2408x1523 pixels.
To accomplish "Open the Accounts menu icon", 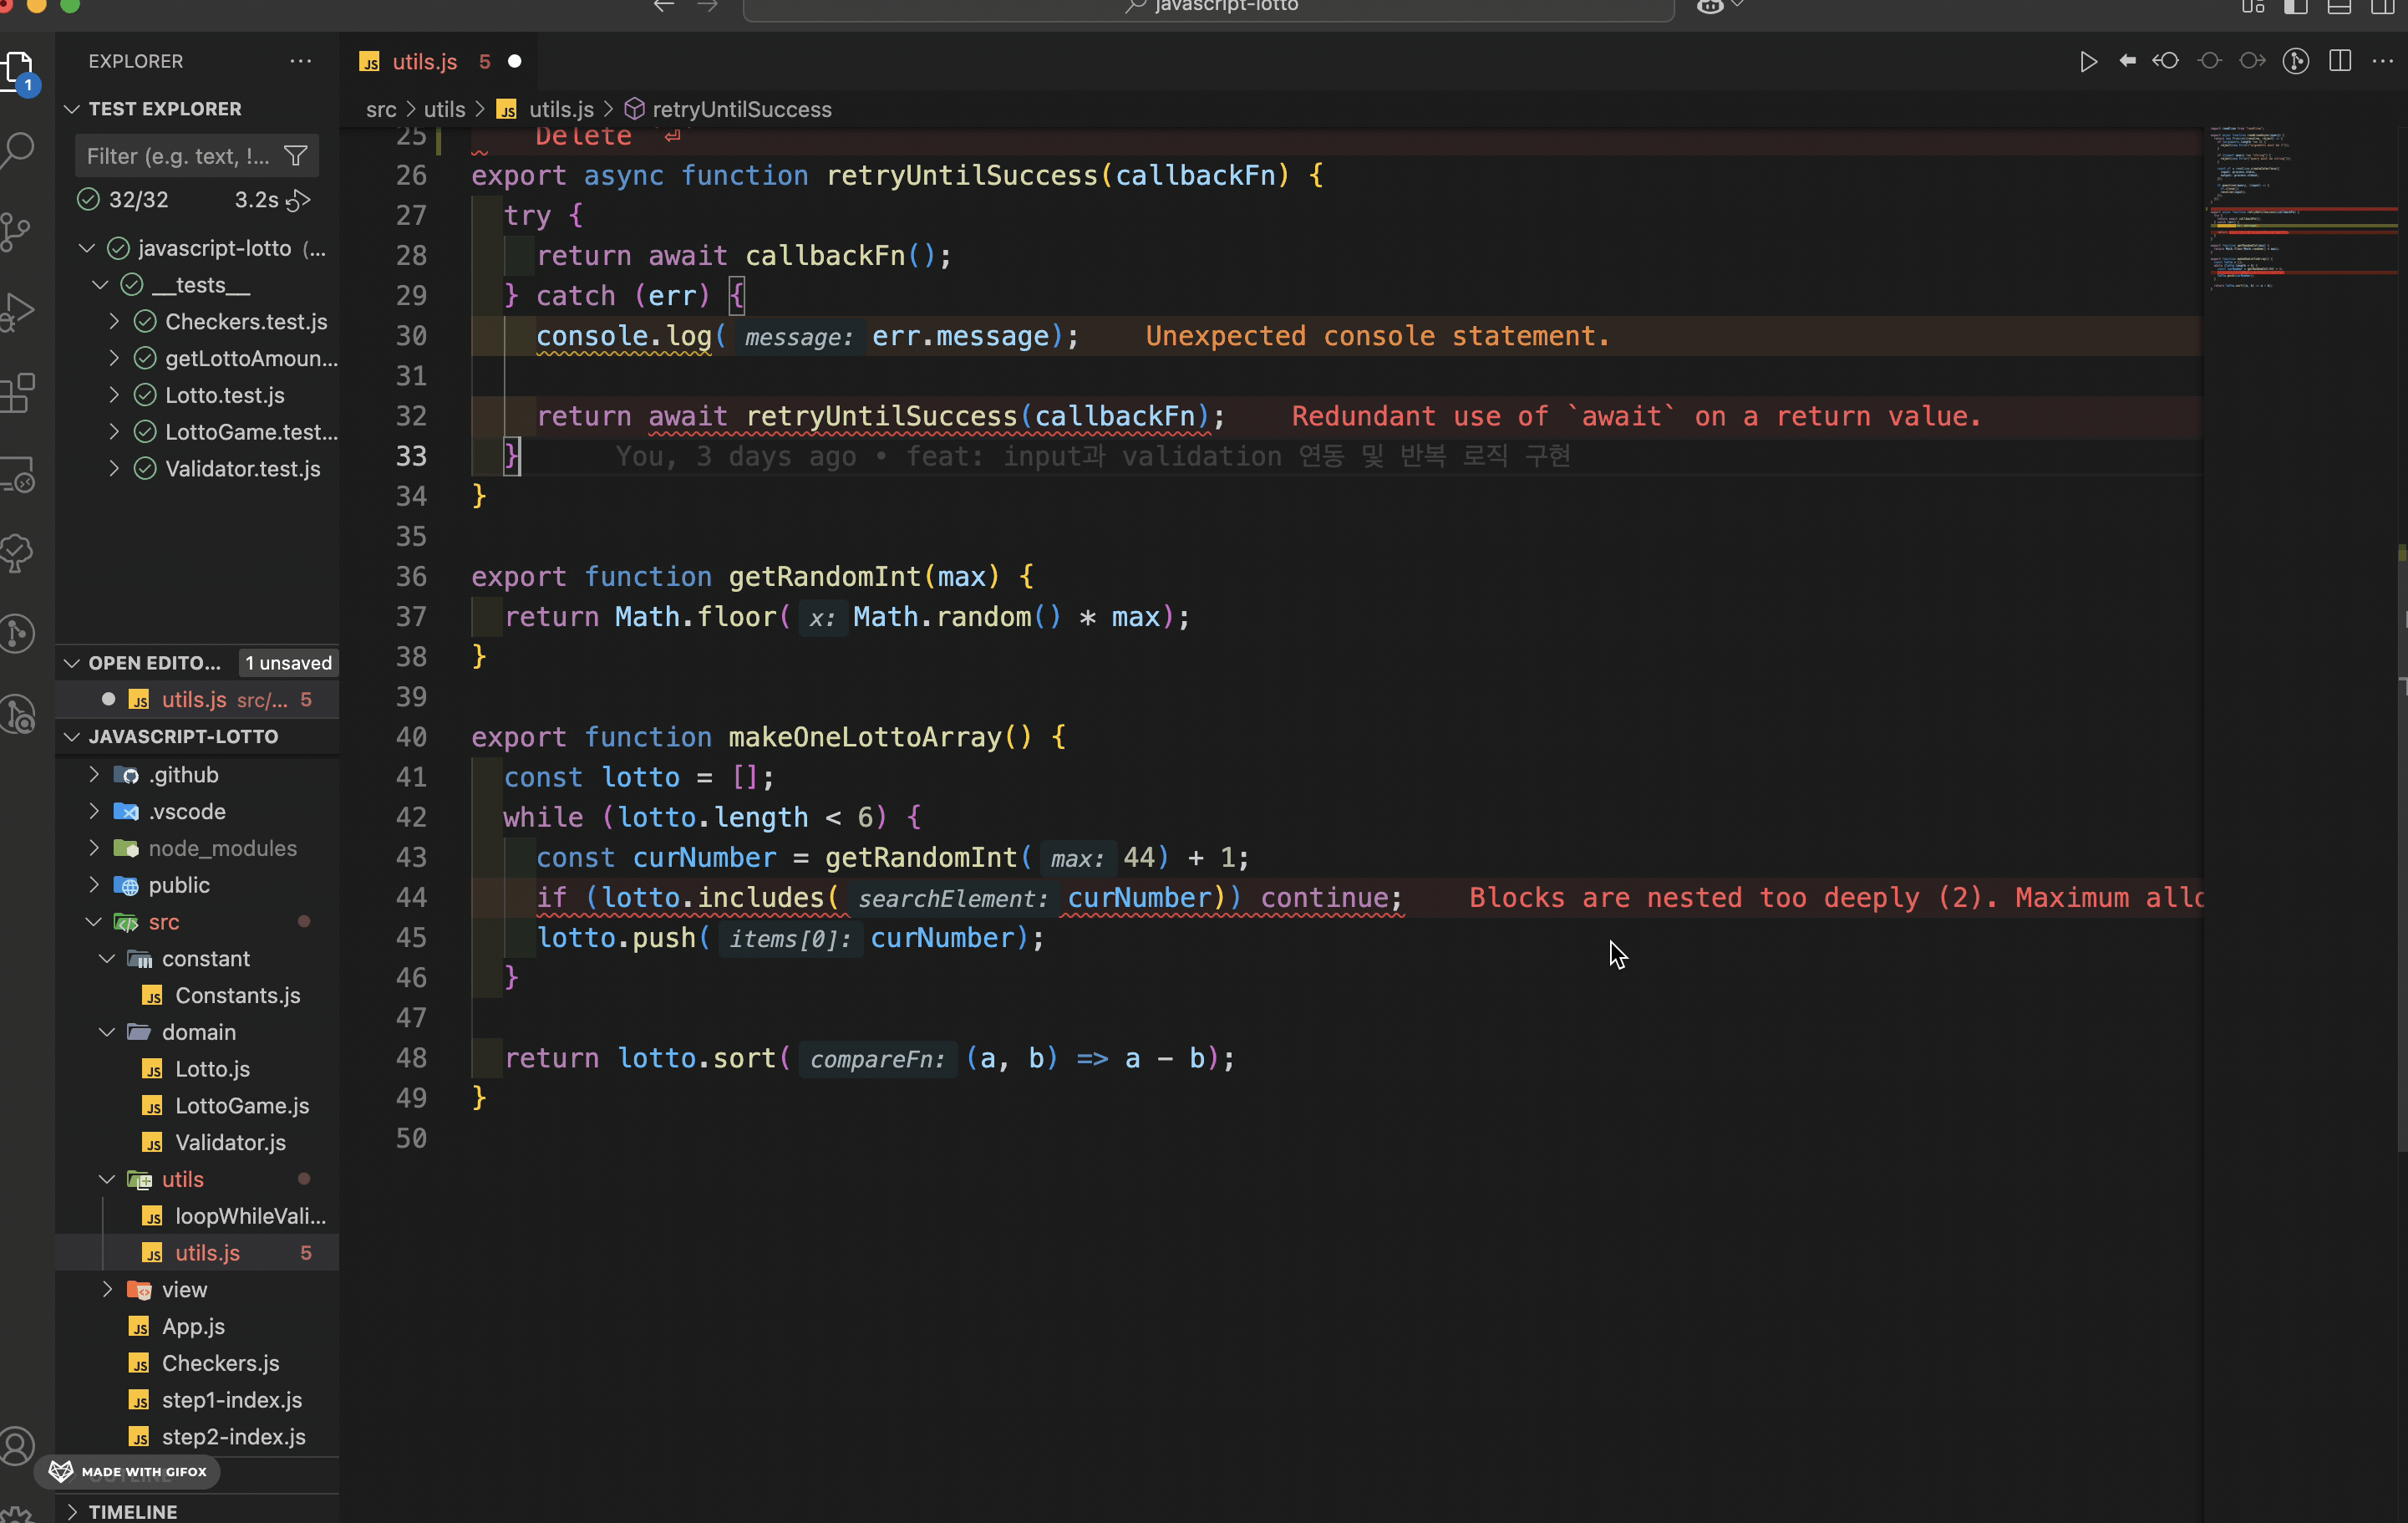I will pos(16,1446).
